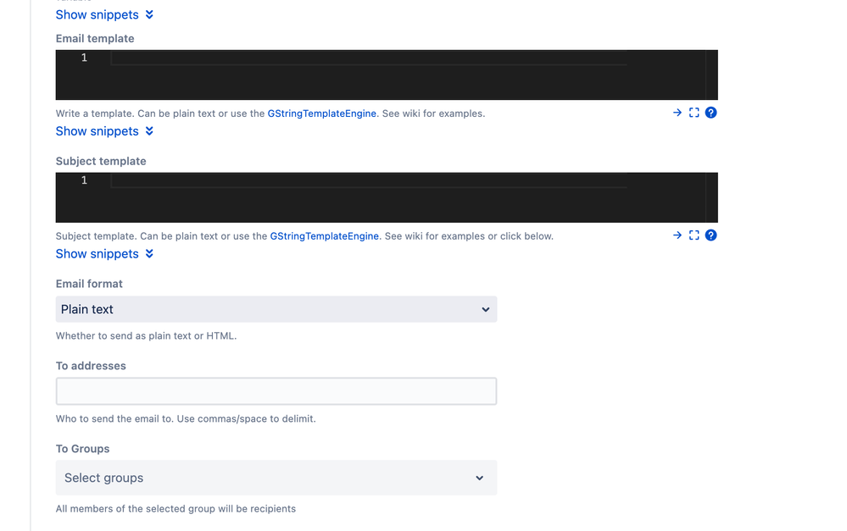
Task: Click inside the To addresses input field
Action: tap(276, 390)
